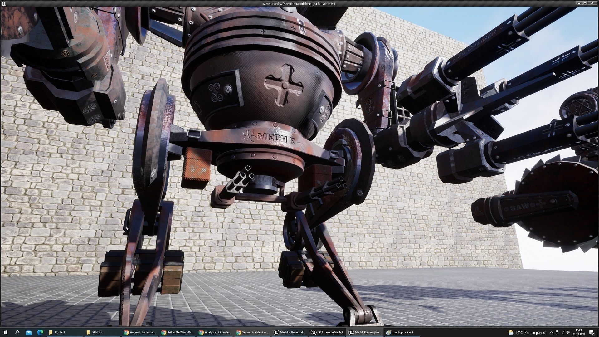Open Android Studio Chrome window
The image size is (599, 337).
140,332
